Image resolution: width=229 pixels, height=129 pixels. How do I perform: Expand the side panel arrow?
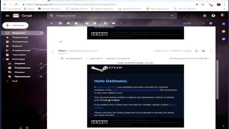(x=223, y=126)
